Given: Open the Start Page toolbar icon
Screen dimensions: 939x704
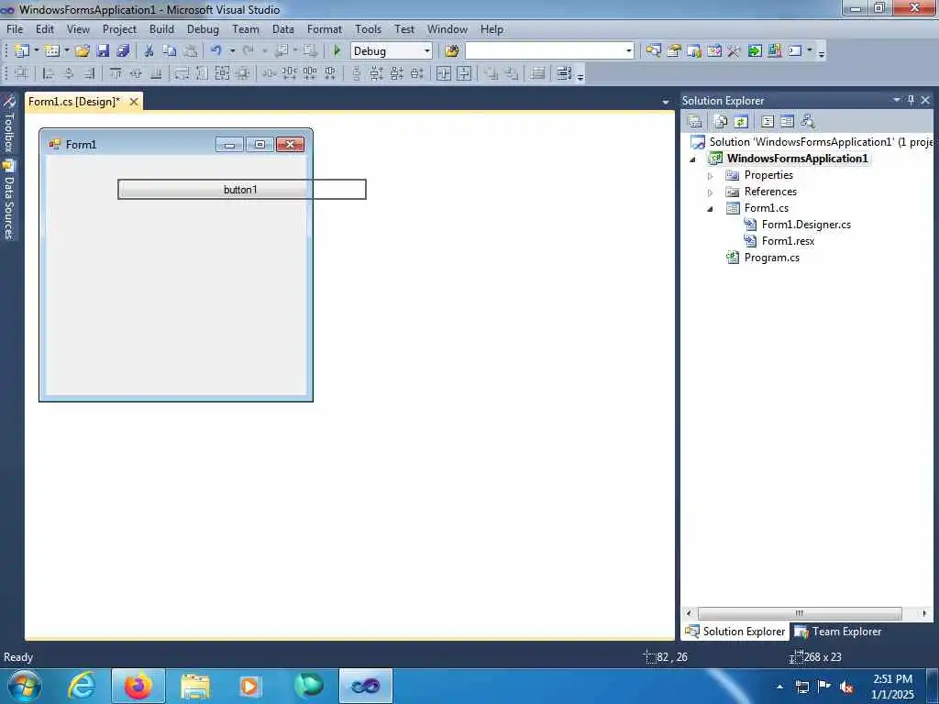Looking at the screenshot, I should [755, 51].
